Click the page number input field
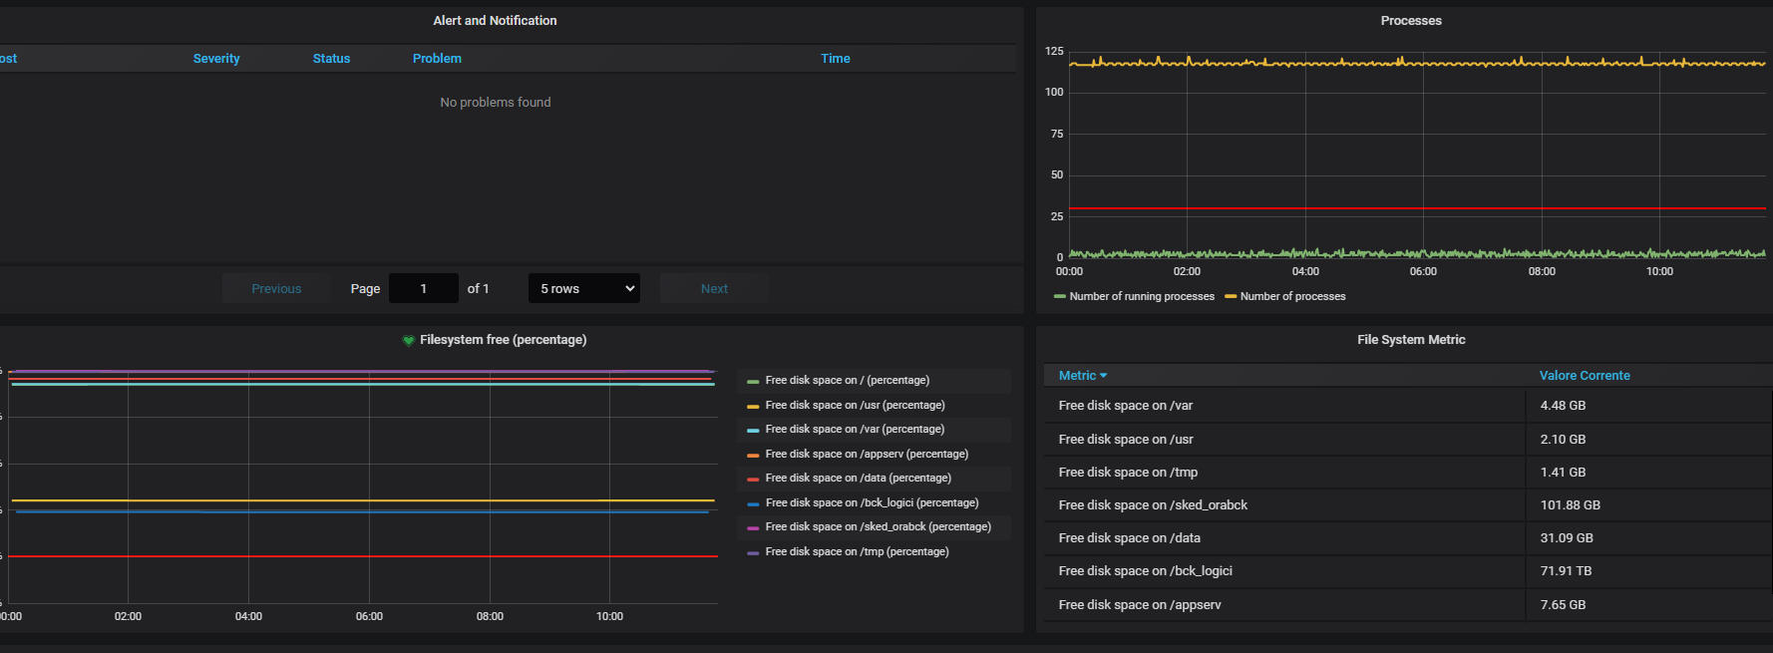This screenshot has width=1773, height=653. pyautogui.click(x=424, y=288)
